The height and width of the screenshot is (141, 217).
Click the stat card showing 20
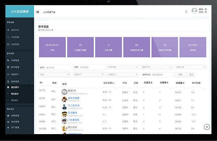pos(80,47)
